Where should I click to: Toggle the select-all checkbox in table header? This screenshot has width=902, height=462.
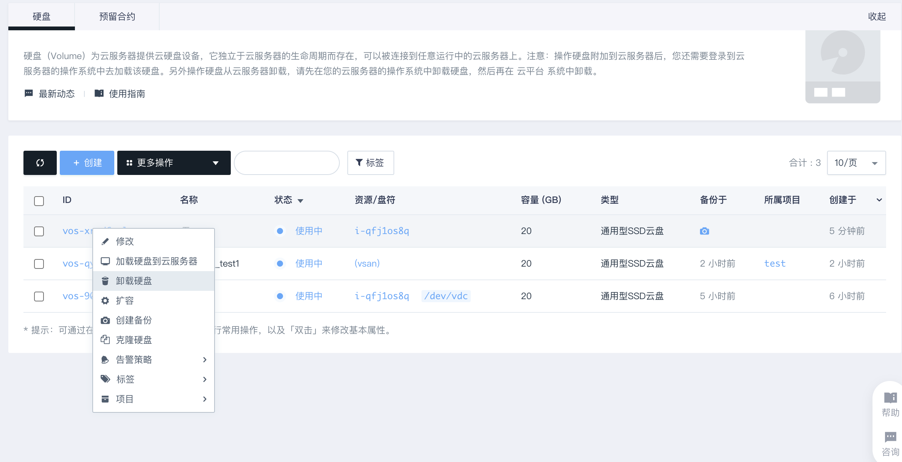(39, 201)
